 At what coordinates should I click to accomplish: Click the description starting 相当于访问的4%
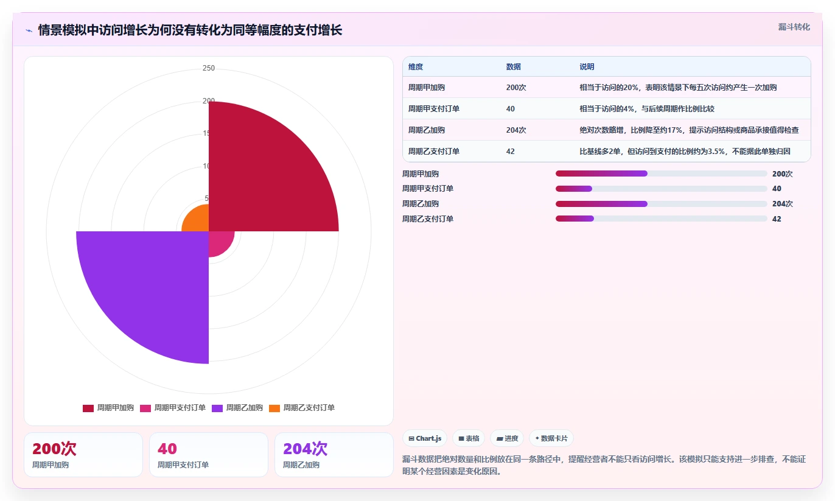(x=647, y=109)
